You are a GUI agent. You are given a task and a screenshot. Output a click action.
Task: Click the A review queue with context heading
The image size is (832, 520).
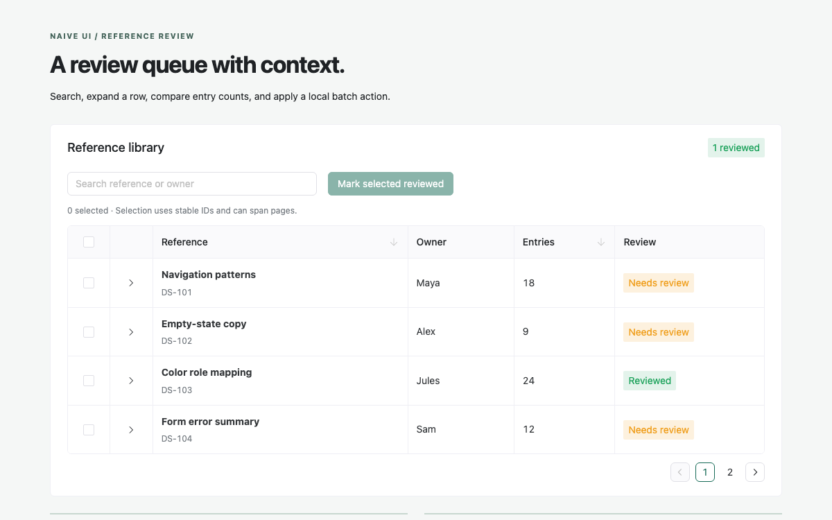coord(198,65)
